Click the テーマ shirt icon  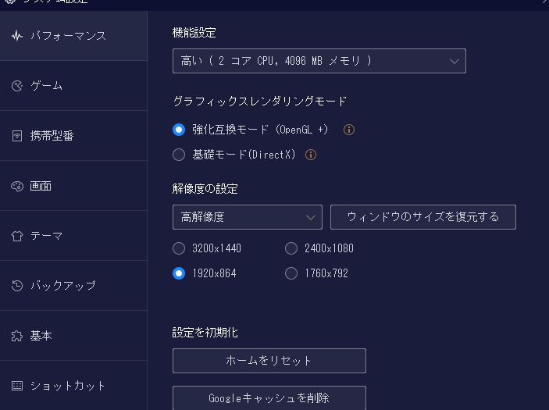[17, 236]
